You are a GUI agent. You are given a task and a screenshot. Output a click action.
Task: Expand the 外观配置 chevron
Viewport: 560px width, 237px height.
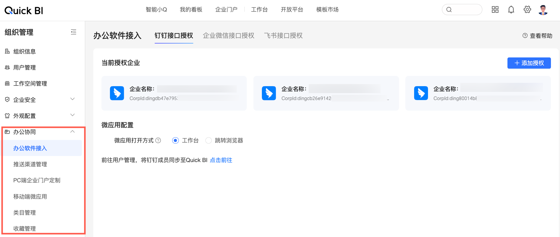tap(72, 115)
